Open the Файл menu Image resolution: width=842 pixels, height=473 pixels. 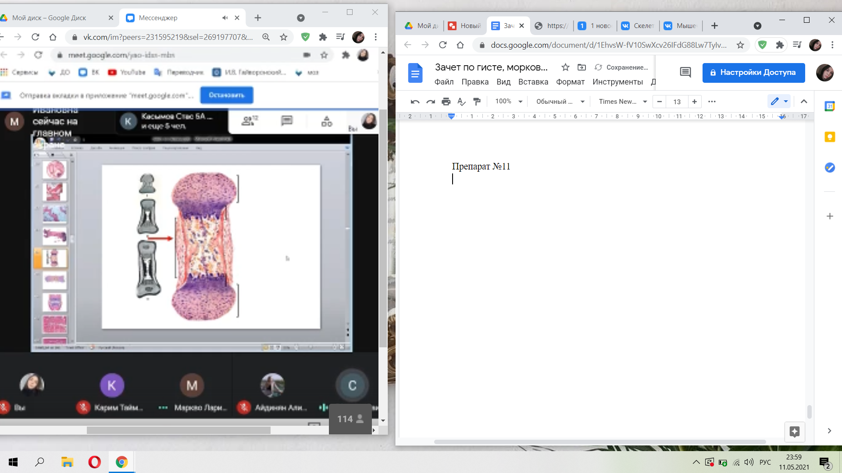point(444,82)
